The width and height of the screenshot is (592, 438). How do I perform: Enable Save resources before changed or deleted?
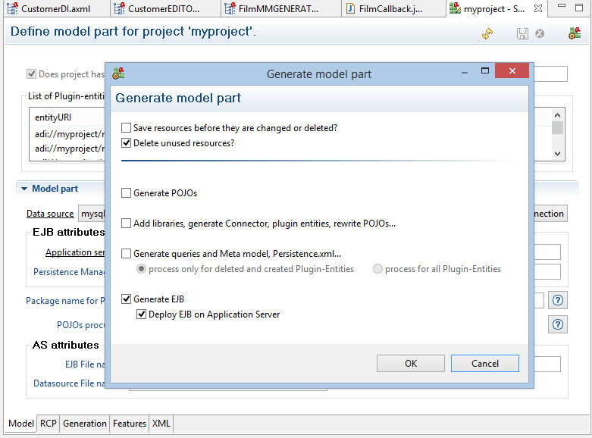[x=127, y=128]
